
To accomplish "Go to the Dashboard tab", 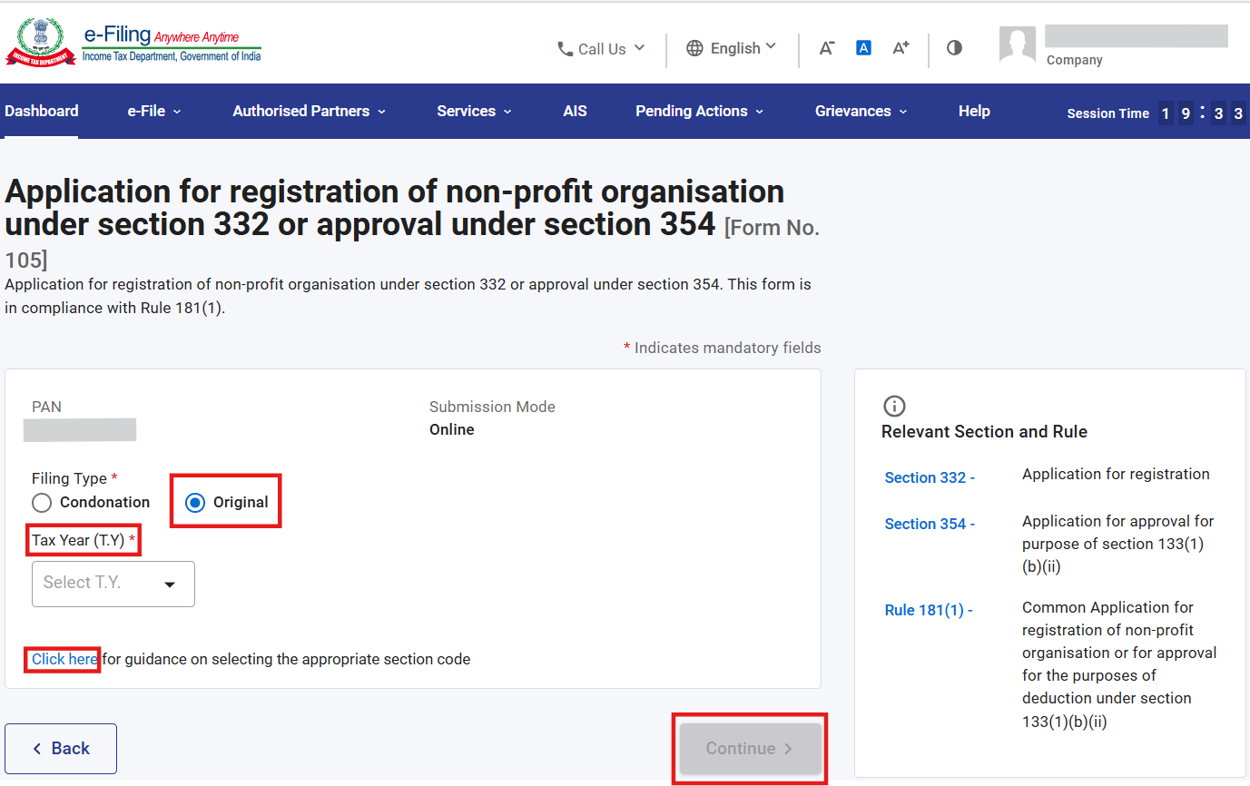I will click(42, 111).
